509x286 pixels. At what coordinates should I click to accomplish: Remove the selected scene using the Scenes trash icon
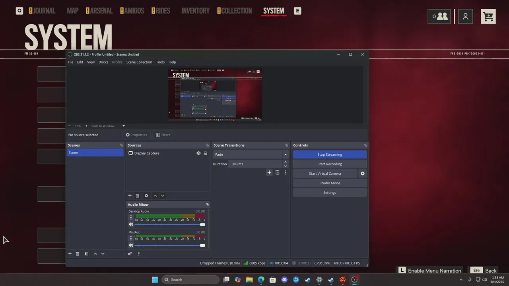(78, 254)
